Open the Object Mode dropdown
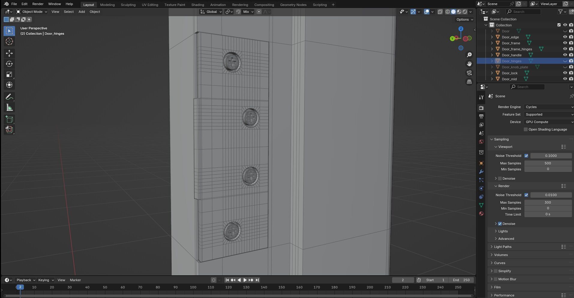 point(32,12)
